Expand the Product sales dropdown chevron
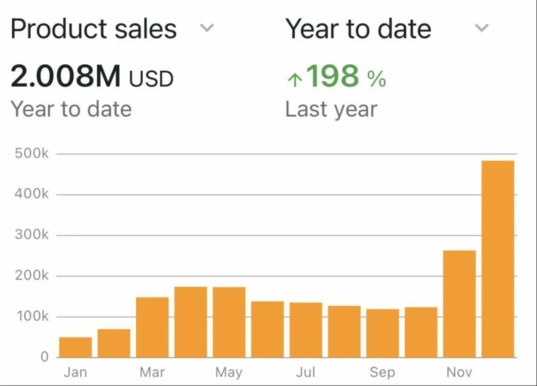 [x=207, y=28]
